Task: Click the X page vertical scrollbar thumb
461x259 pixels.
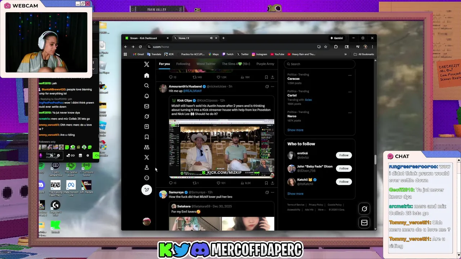Action: pyautogui.click(x=375, y=160)
